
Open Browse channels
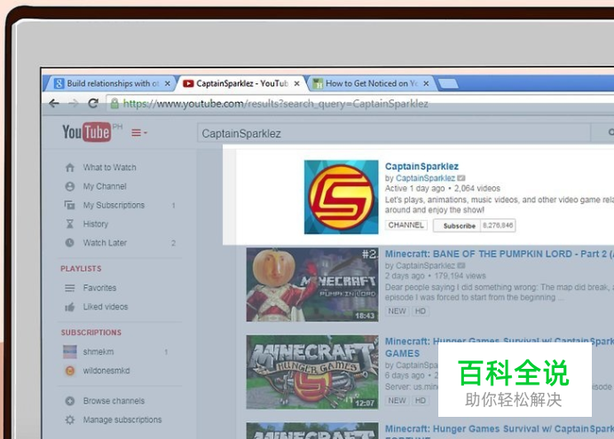pyautogui.click(x=114, y=401)
